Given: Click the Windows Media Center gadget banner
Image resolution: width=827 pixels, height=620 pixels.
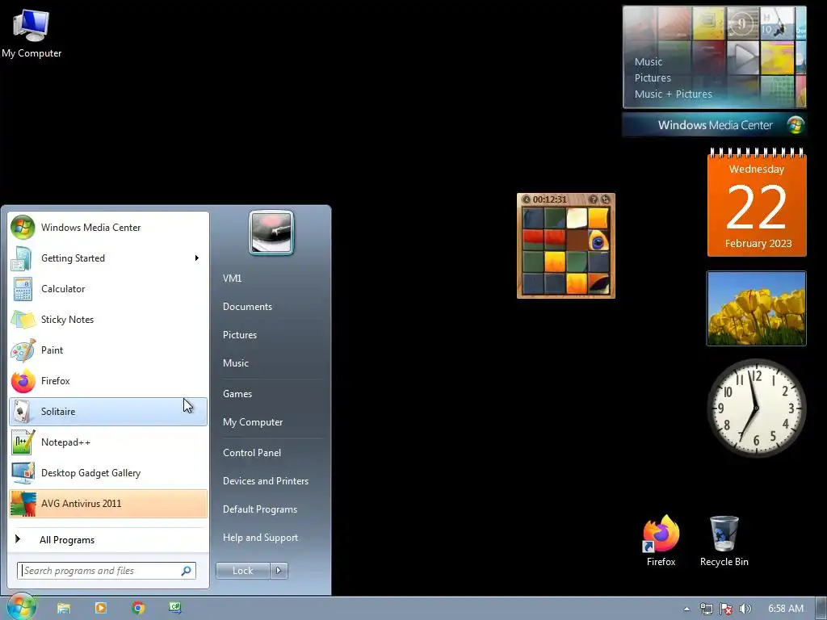Looking at the screenshot, I should pos(714,125).
